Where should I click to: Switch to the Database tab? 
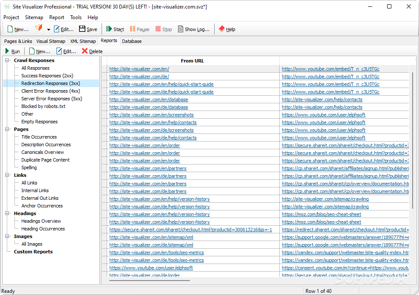coord(132,41)
